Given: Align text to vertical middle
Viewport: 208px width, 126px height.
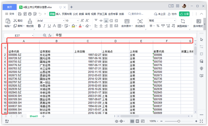Looking at the screenshot, I should coord(101,21).
